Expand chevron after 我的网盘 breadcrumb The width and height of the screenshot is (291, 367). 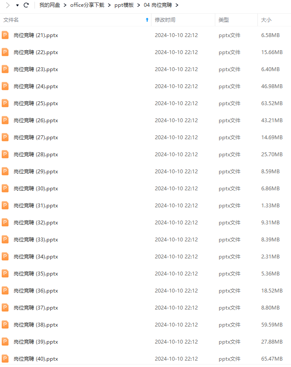coord(65,5)
